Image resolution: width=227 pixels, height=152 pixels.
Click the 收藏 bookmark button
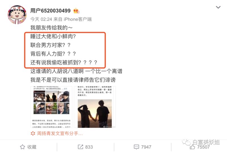coord(32,147)
